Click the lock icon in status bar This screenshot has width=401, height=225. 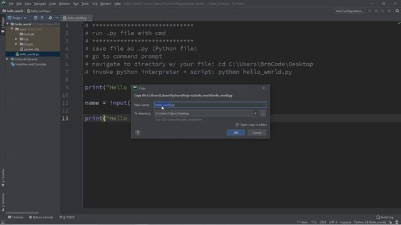pos(390,222)
